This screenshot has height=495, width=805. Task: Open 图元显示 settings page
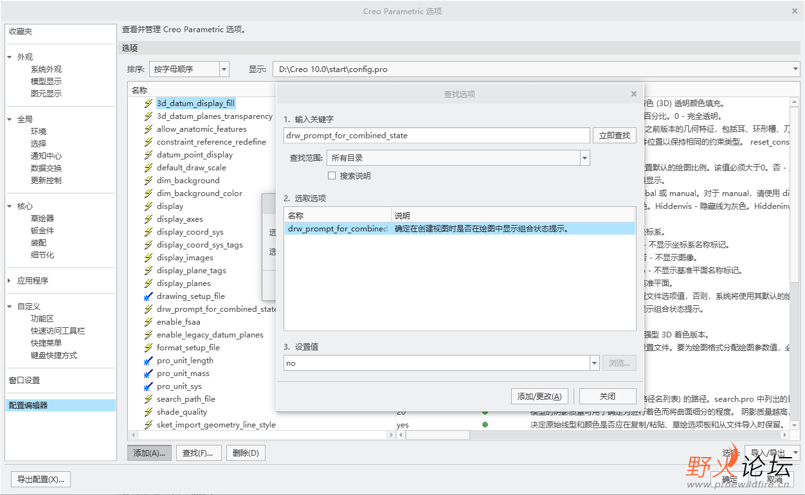(x=46, y=94)
